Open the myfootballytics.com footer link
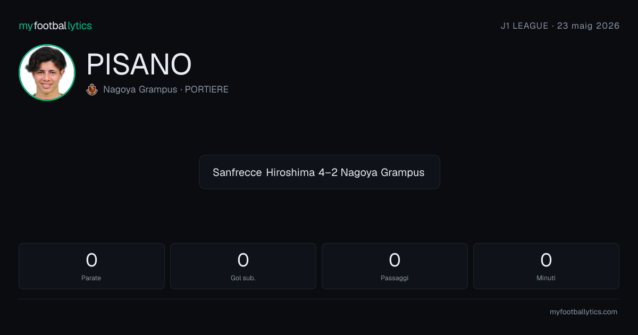 pyautogui.click(x=583, y=312)
